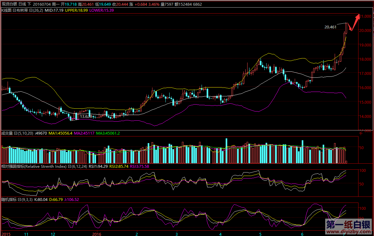The height and width of the screenshot is (236, 374).
Task: Click the box icon before RSI (6,12,24)
Action: [69, 166]
